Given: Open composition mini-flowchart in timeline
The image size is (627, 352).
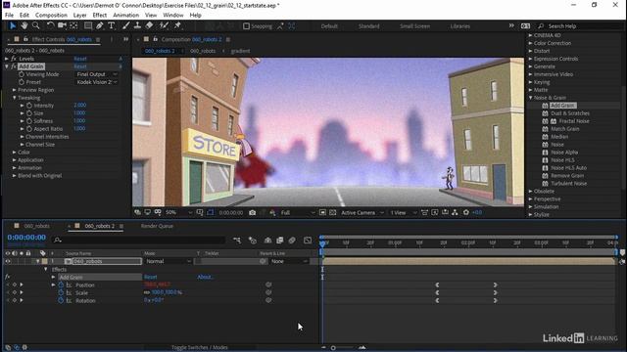Looking at the screenshot, I should click(237, 241).
